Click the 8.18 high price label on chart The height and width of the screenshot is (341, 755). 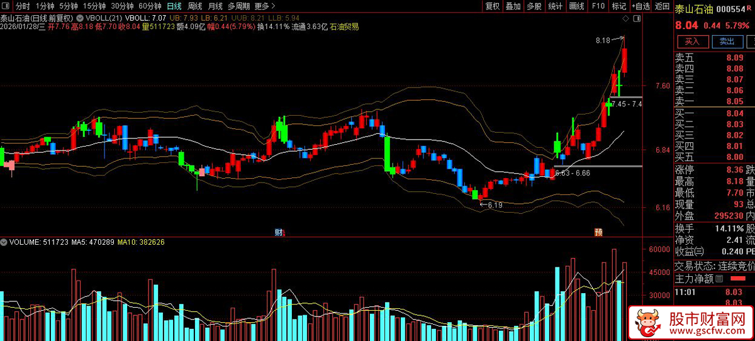click(603, 40)
